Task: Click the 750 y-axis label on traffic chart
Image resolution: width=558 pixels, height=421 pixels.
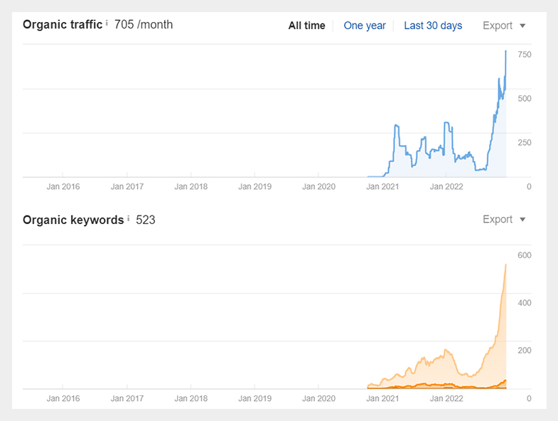Action: 525,55
